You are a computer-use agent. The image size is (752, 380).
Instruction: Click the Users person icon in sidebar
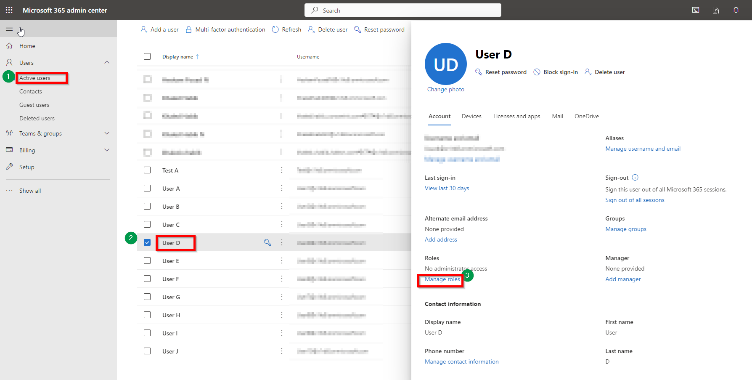click(9, 63)
